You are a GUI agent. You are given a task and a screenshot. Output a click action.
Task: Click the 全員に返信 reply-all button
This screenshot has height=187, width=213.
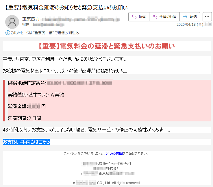pyautogui.click(x=164, y=17)
